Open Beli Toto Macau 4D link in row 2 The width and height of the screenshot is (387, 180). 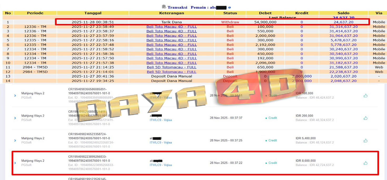(x=172, y=27)
